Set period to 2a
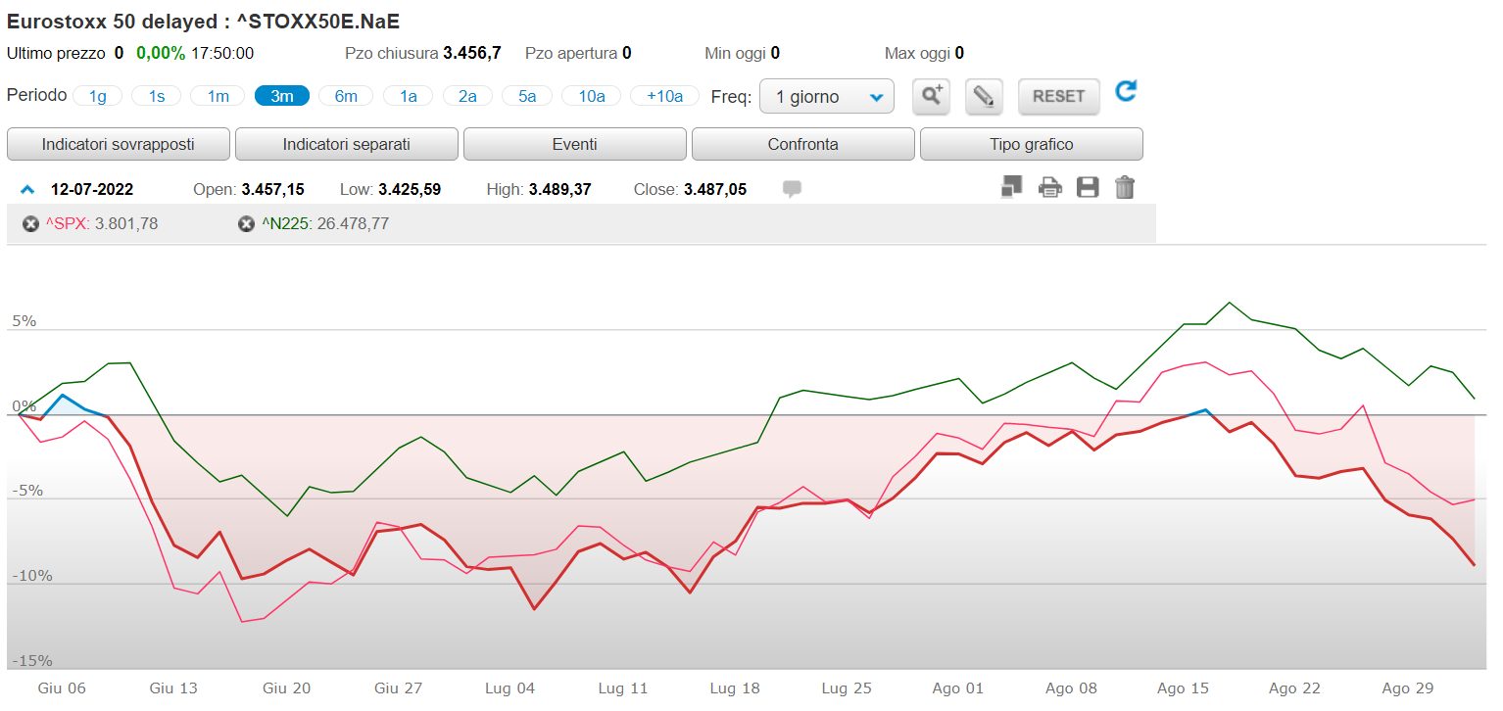Screen dimensions: 1503x711 click(467, 96)
